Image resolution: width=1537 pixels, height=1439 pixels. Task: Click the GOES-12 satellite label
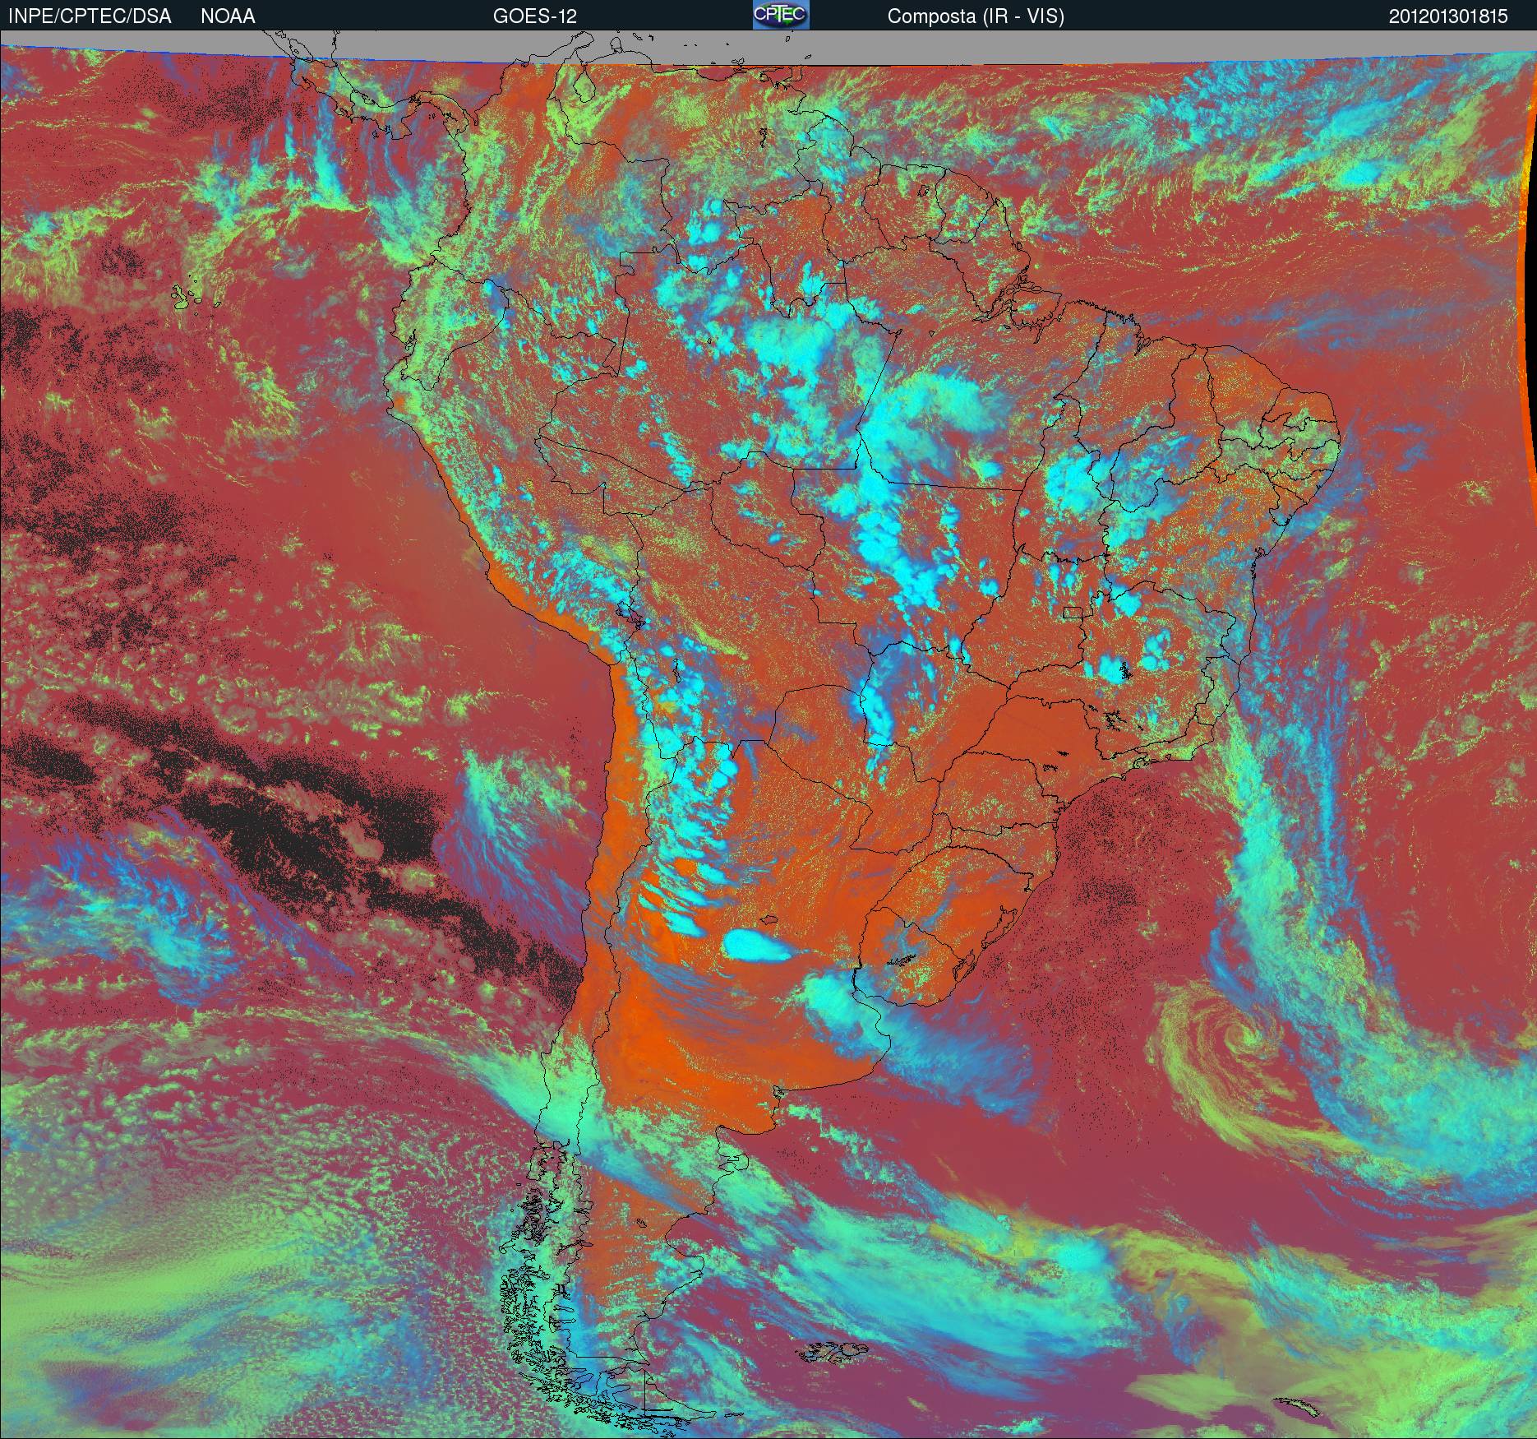[534, 16]
